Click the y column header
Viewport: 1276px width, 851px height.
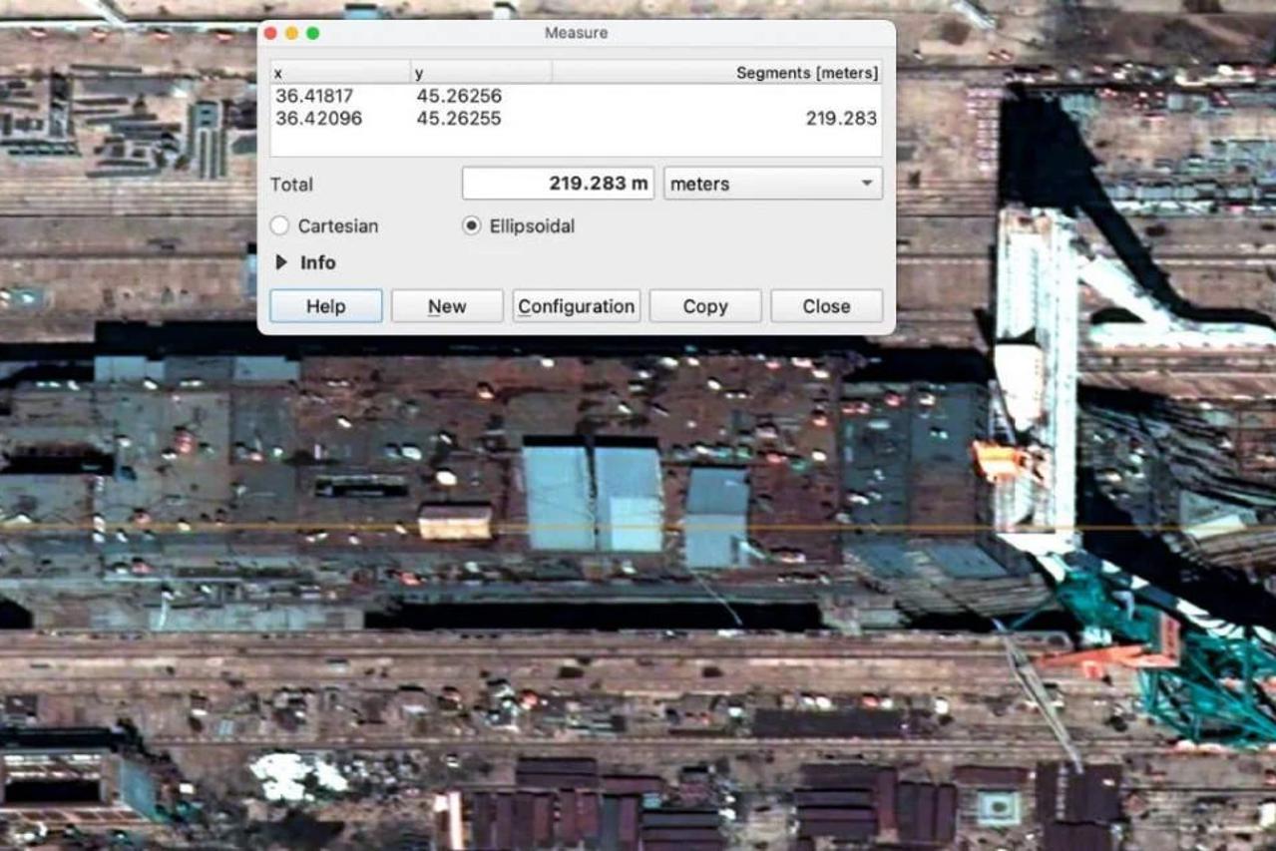coord(481,73)
